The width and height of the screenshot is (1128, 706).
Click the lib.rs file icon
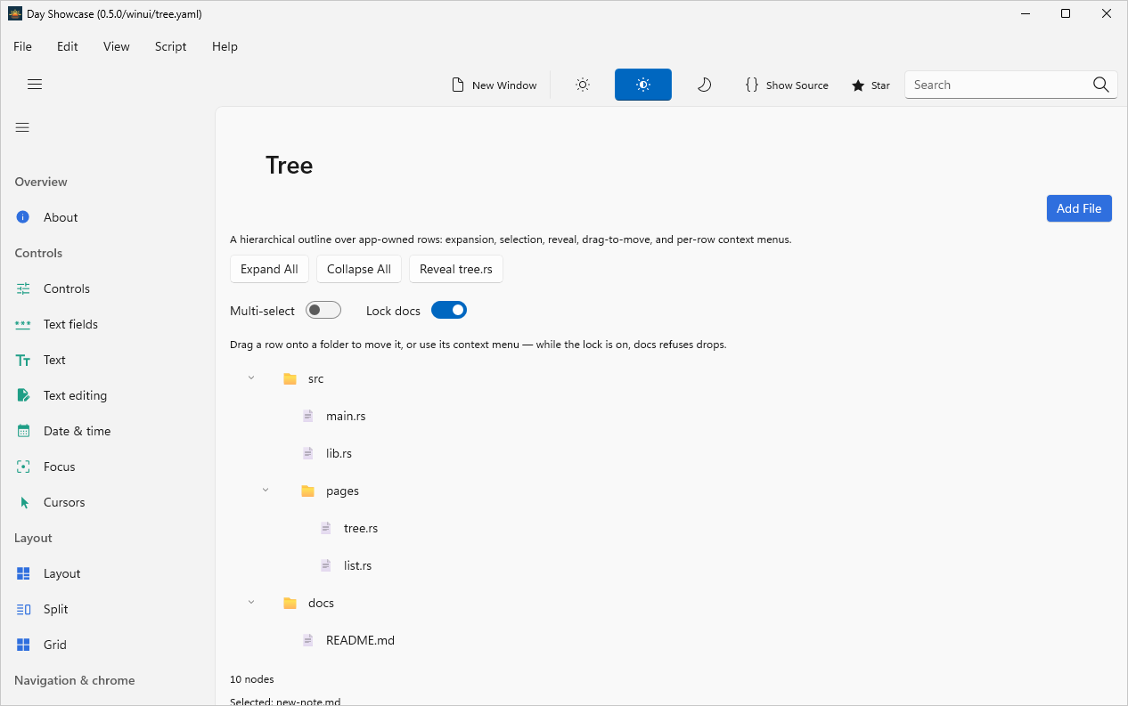click(307, 453)
